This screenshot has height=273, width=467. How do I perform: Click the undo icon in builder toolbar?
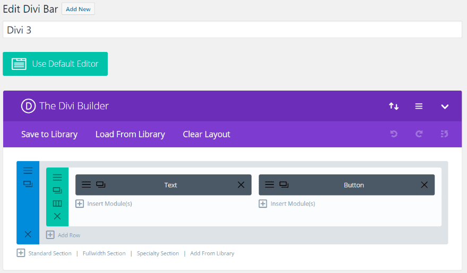coord(394,134)
